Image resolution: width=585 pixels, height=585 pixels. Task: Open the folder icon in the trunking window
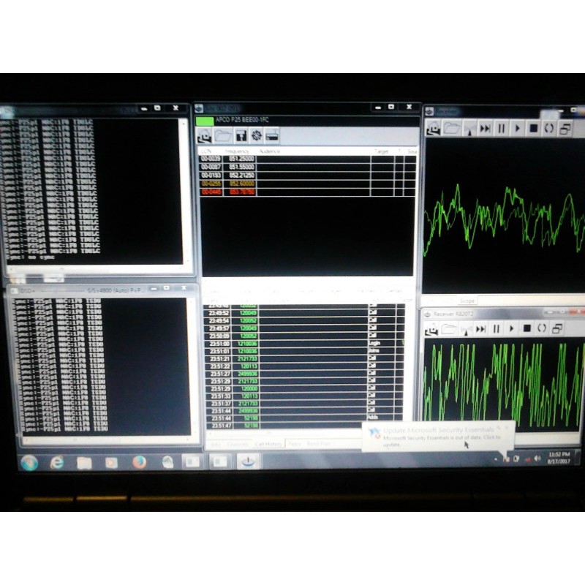[x=223, y=135]
